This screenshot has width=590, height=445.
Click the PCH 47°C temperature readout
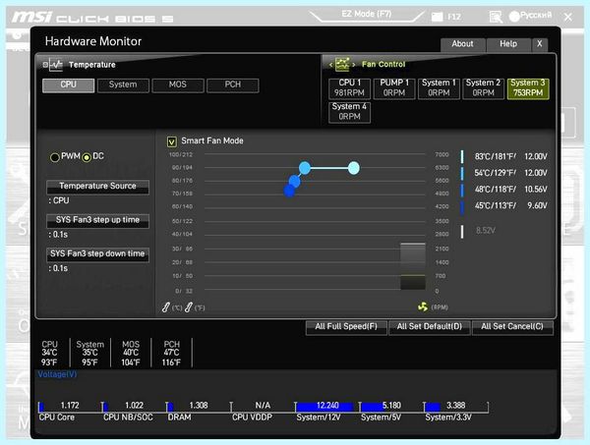point(171,354)
